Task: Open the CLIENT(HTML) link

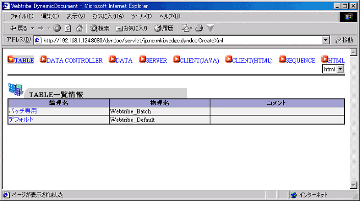Action: [252, 61]
